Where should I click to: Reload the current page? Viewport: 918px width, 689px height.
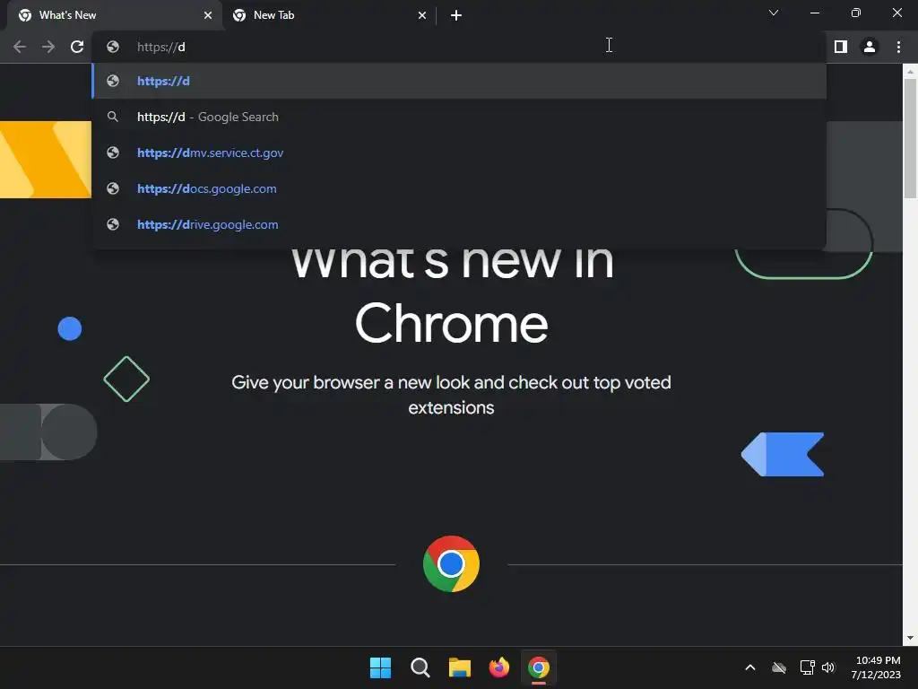(77, 47)
